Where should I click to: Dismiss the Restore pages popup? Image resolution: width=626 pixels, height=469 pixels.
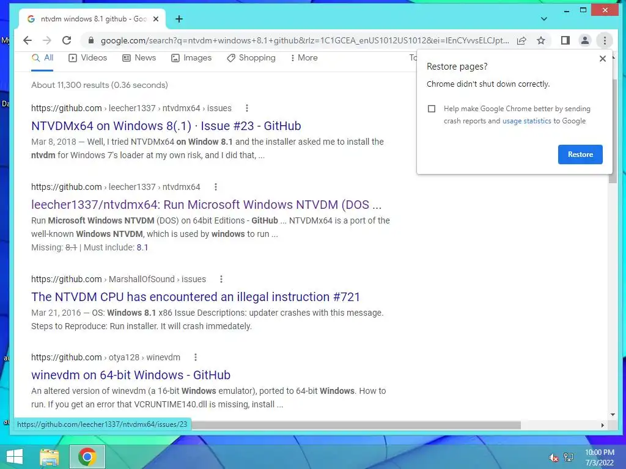coord(602,59)
